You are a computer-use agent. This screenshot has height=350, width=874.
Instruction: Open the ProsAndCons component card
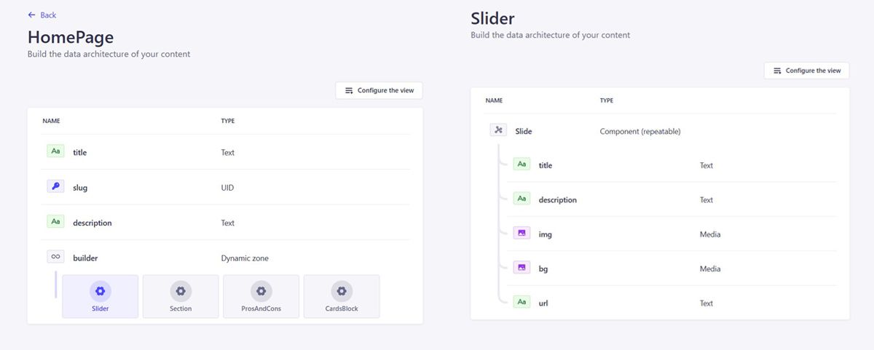261,296
